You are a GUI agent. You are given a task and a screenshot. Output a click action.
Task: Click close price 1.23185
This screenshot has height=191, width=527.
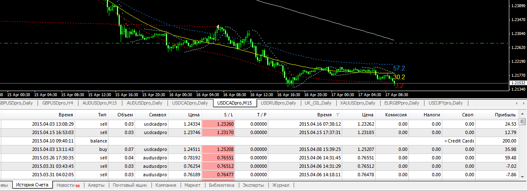[365, 132]
